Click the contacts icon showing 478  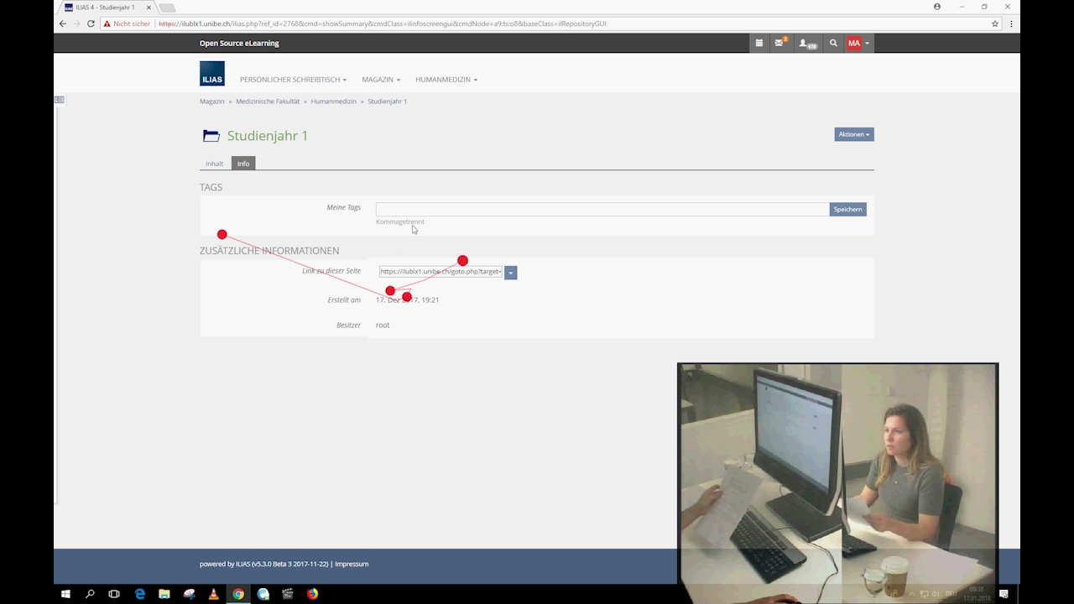(806, 43)
